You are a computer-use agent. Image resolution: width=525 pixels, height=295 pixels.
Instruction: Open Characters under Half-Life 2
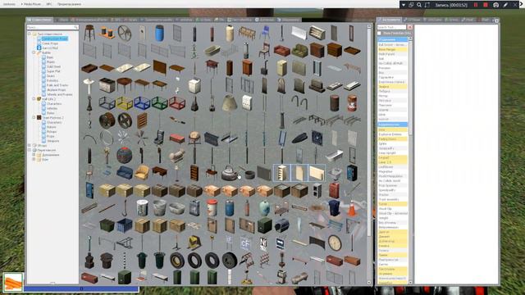coord(54,104)
